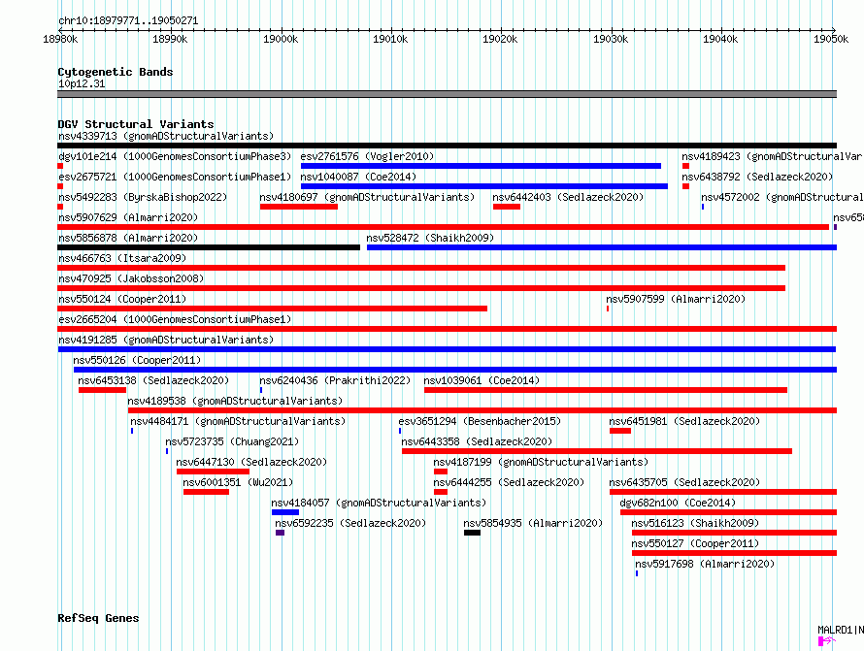
Task: Select the nsv550124 (Cooper2011) label
Action: pyautogui.click(x=122, y=299)
